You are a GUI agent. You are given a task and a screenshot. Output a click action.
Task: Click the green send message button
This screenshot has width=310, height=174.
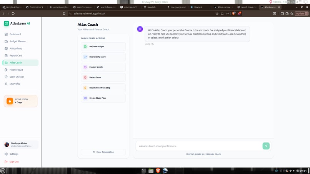(266, 146)
